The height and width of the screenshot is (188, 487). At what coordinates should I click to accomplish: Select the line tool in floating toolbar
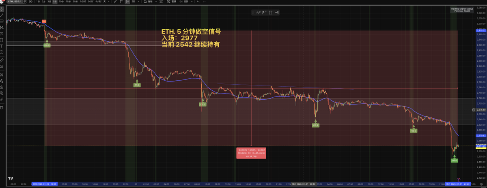tap(259, 13)
